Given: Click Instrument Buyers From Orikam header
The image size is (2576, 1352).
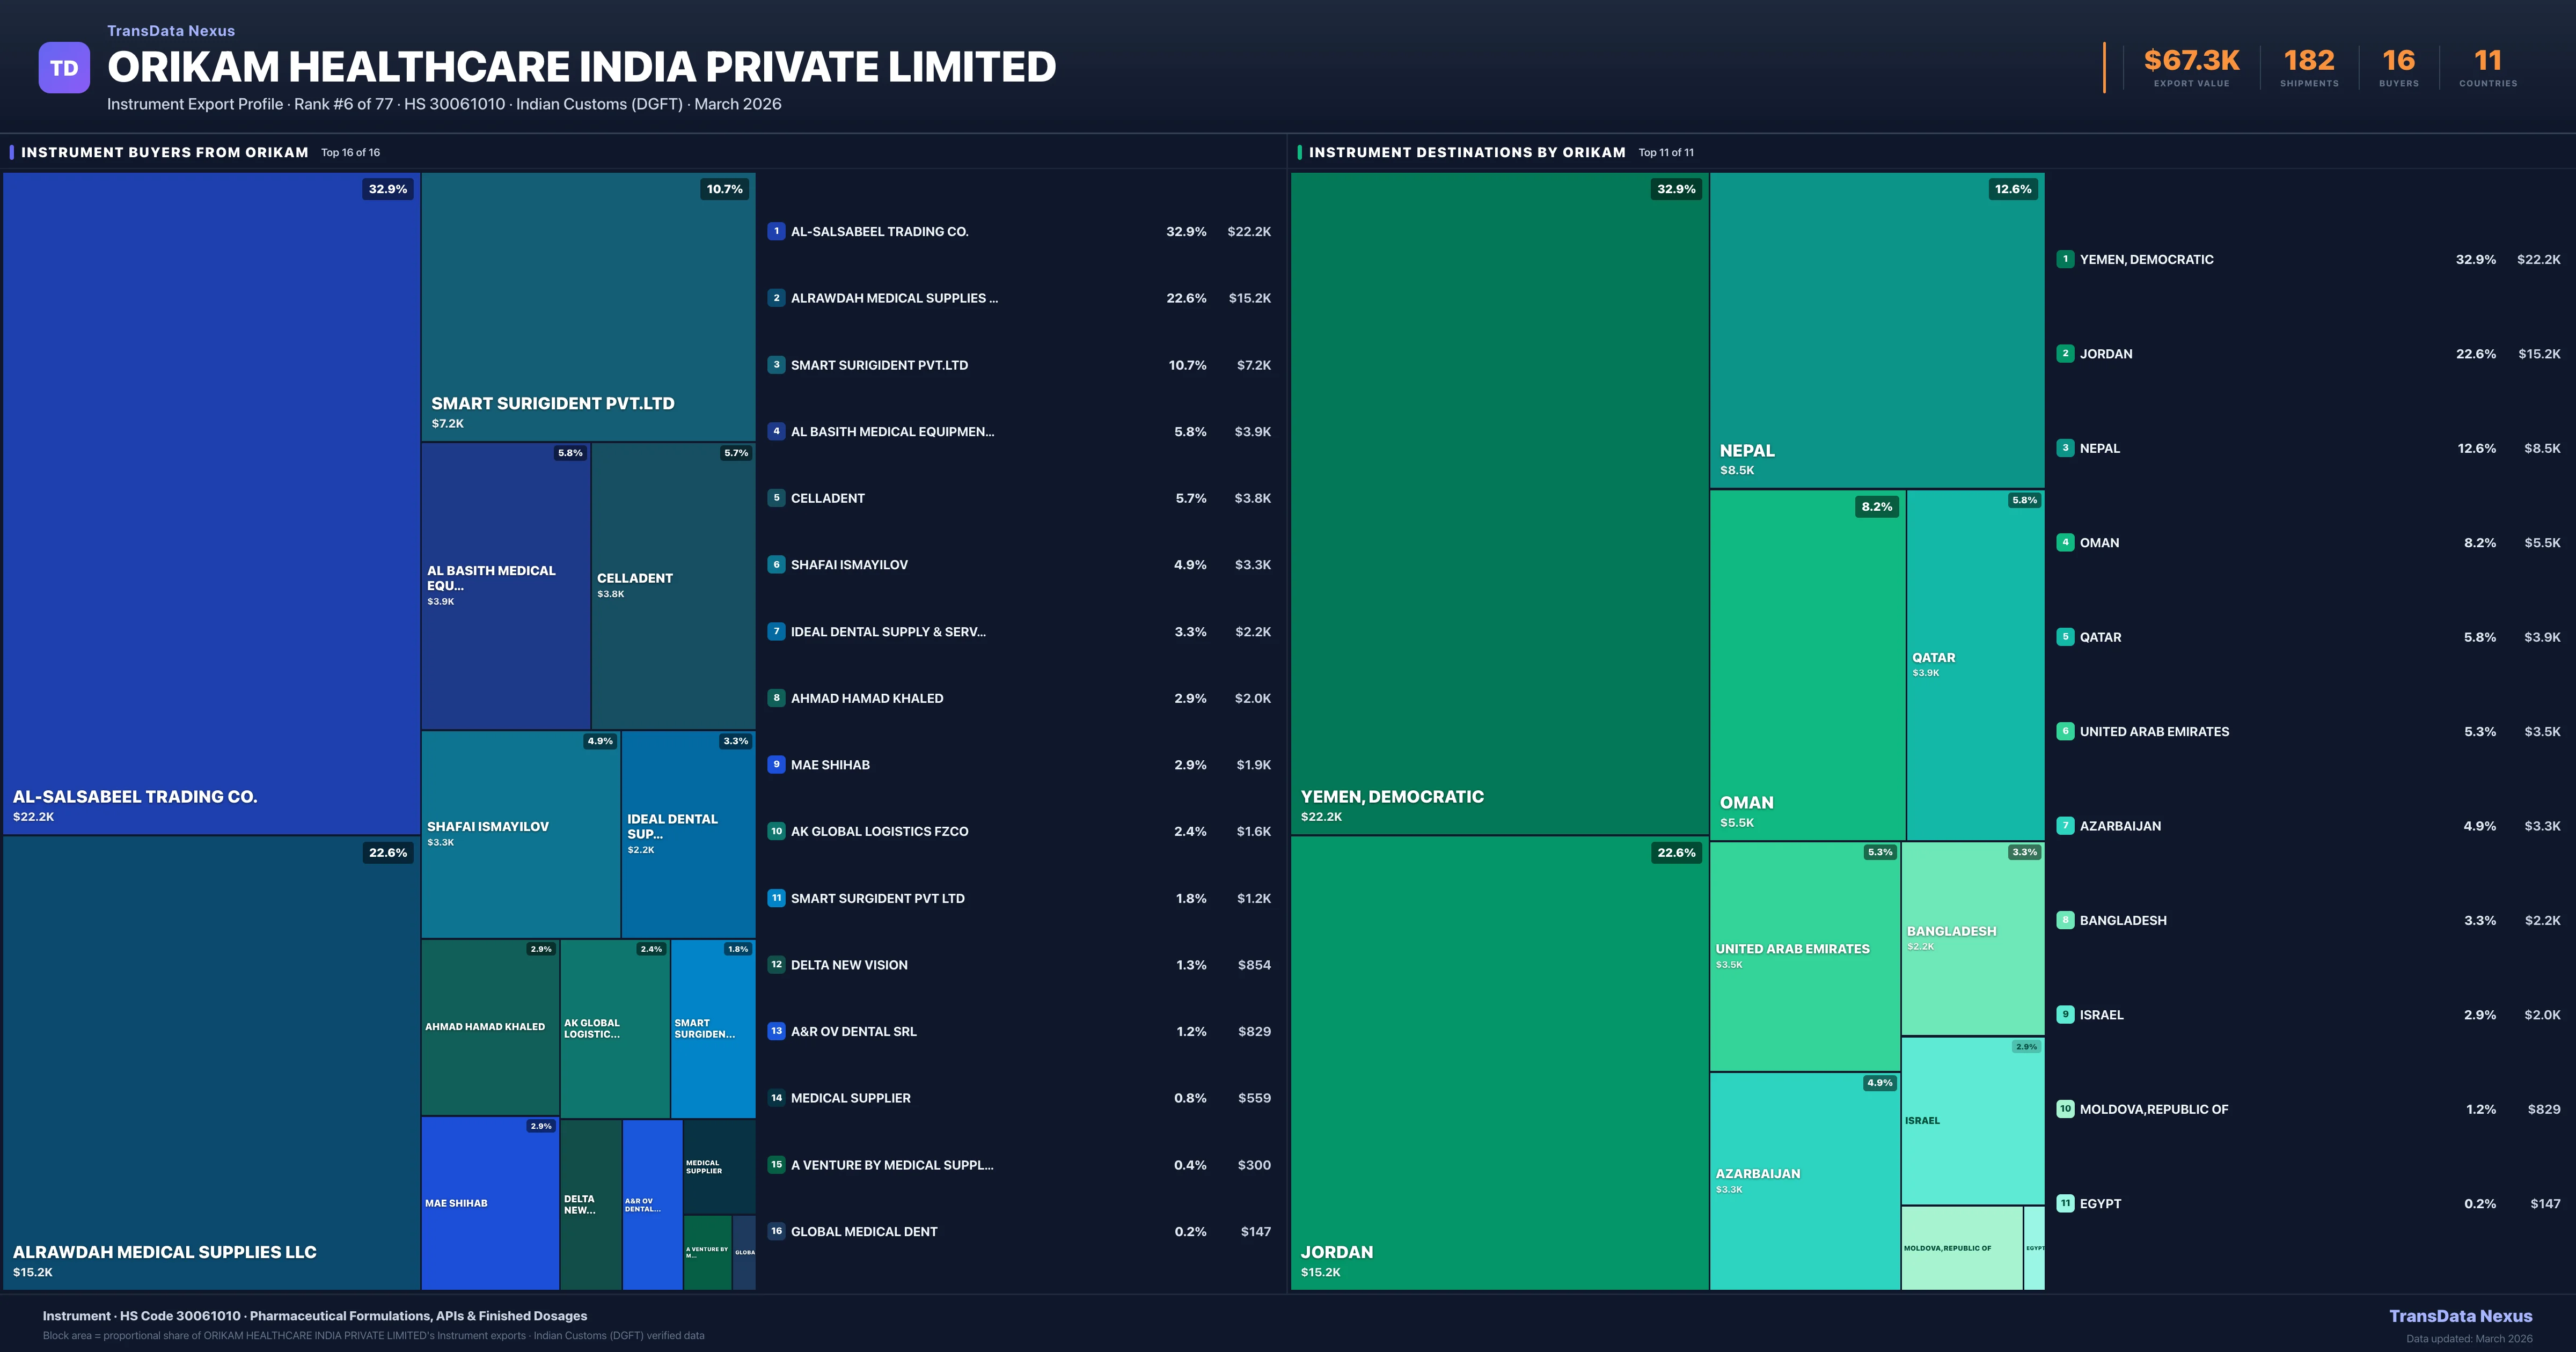Looking at the screenshot, I should click(164, 153).
